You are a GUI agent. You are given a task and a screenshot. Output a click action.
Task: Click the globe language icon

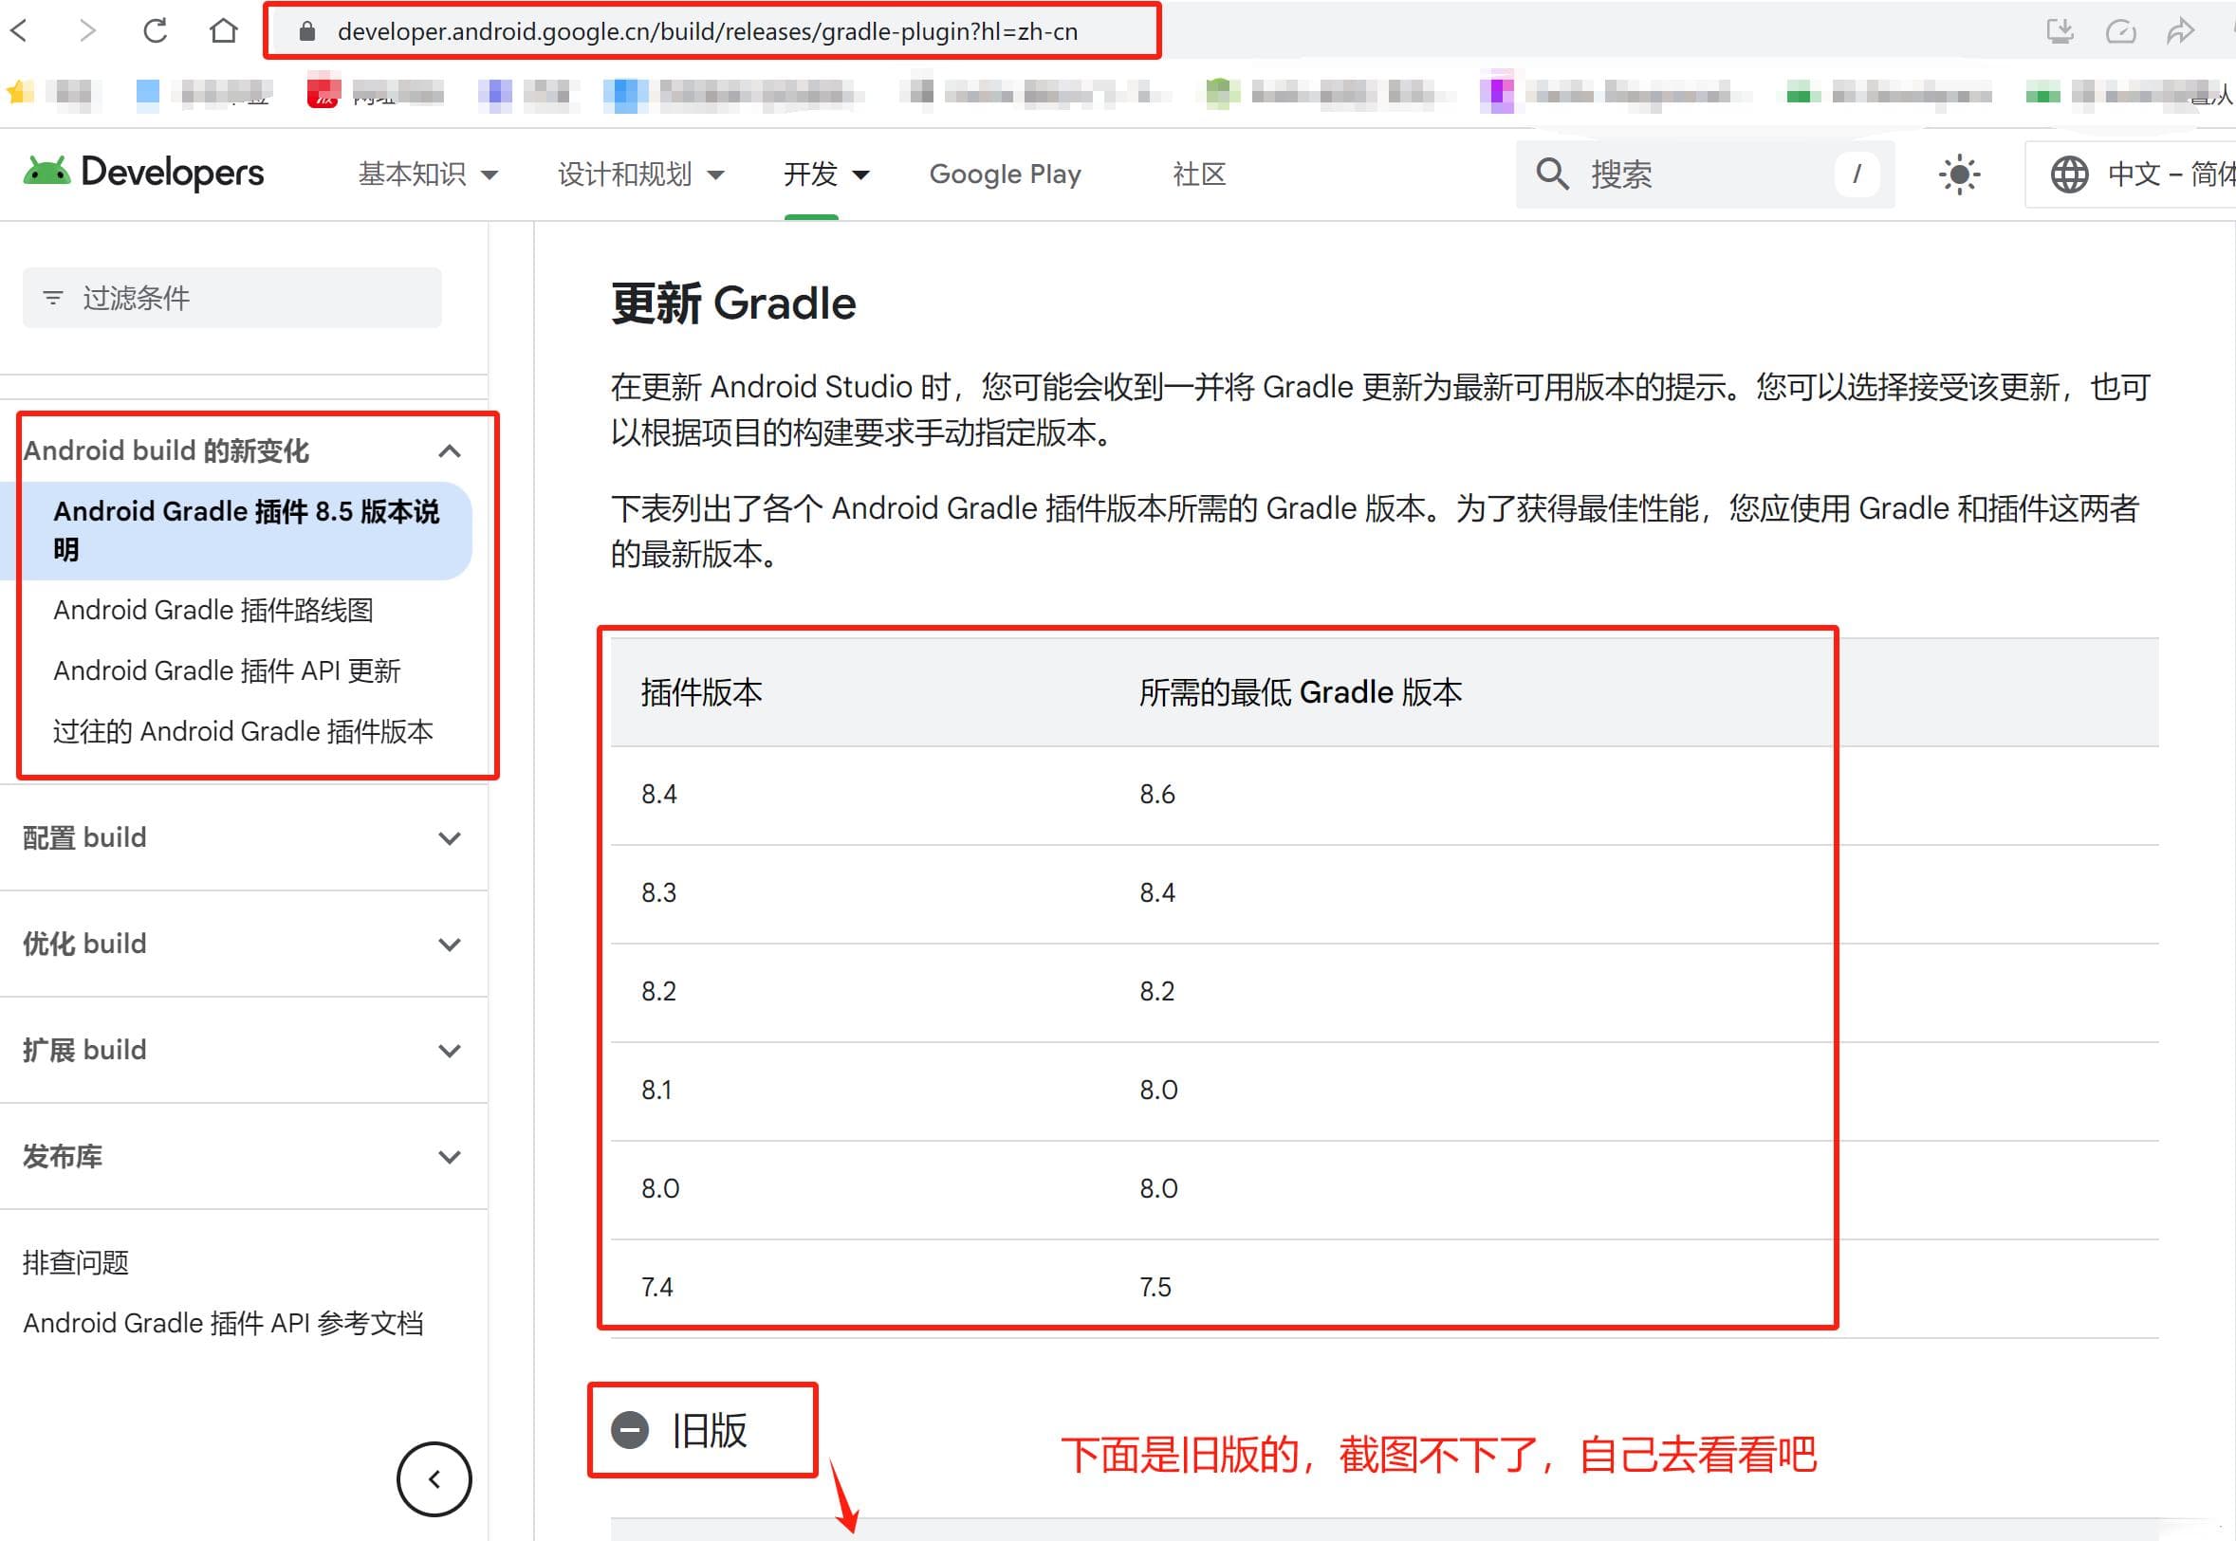click(x=2069, y=174)
